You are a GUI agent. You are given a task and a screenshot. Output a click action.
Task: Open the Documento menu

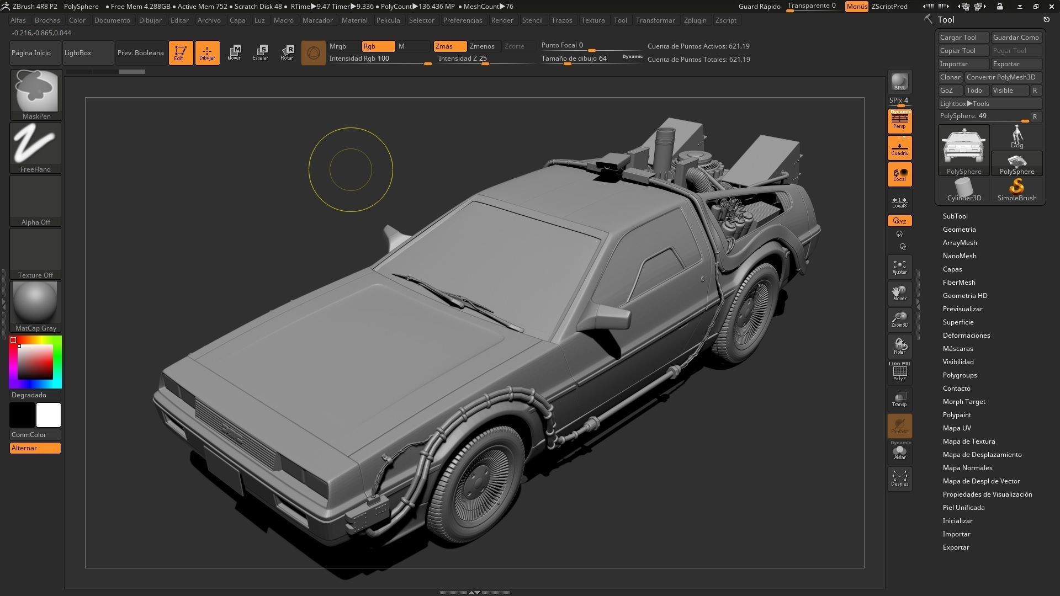[112, 20]
